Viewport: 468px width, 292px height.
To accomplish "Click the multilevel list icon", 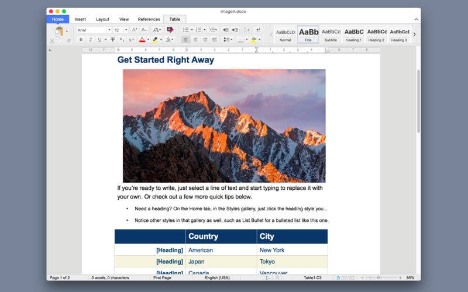I will pos(212,30).
